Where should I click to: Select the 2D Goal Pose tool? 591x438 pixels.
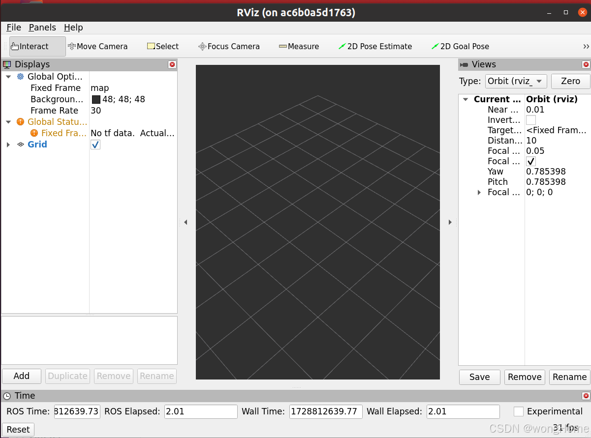pyautogui.click(x=460, y=46)
